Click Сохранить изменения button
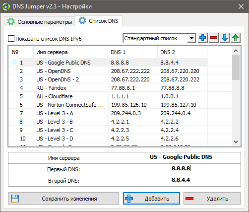 pyautogui.click(x=63, y=199)
